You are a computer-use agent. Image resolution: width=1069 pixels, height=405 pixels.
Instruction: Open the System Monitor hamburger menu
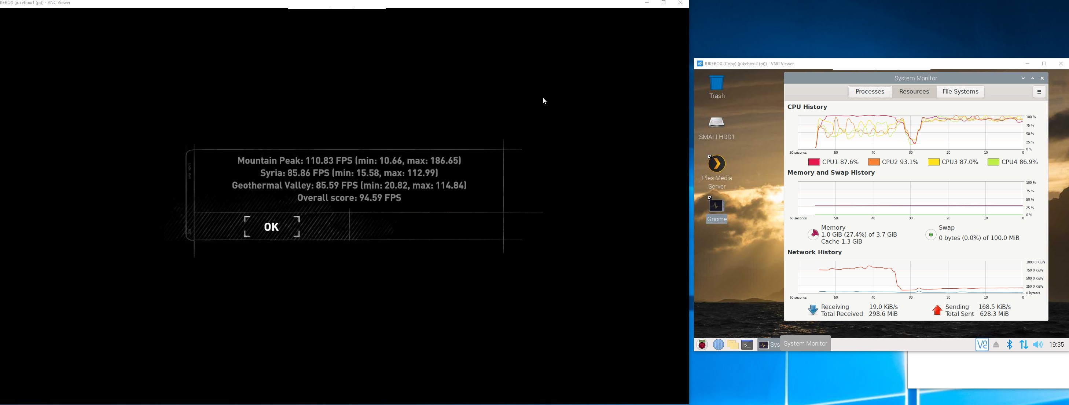(1039, 92)
